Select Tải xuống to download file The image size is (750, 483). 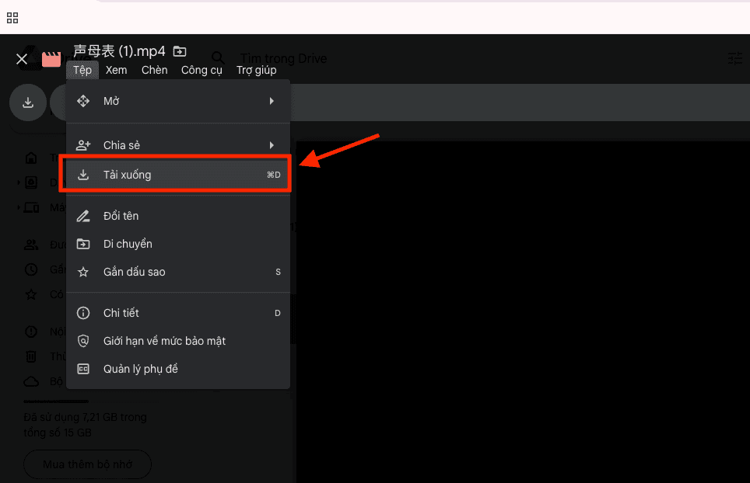tap(178, 175)
